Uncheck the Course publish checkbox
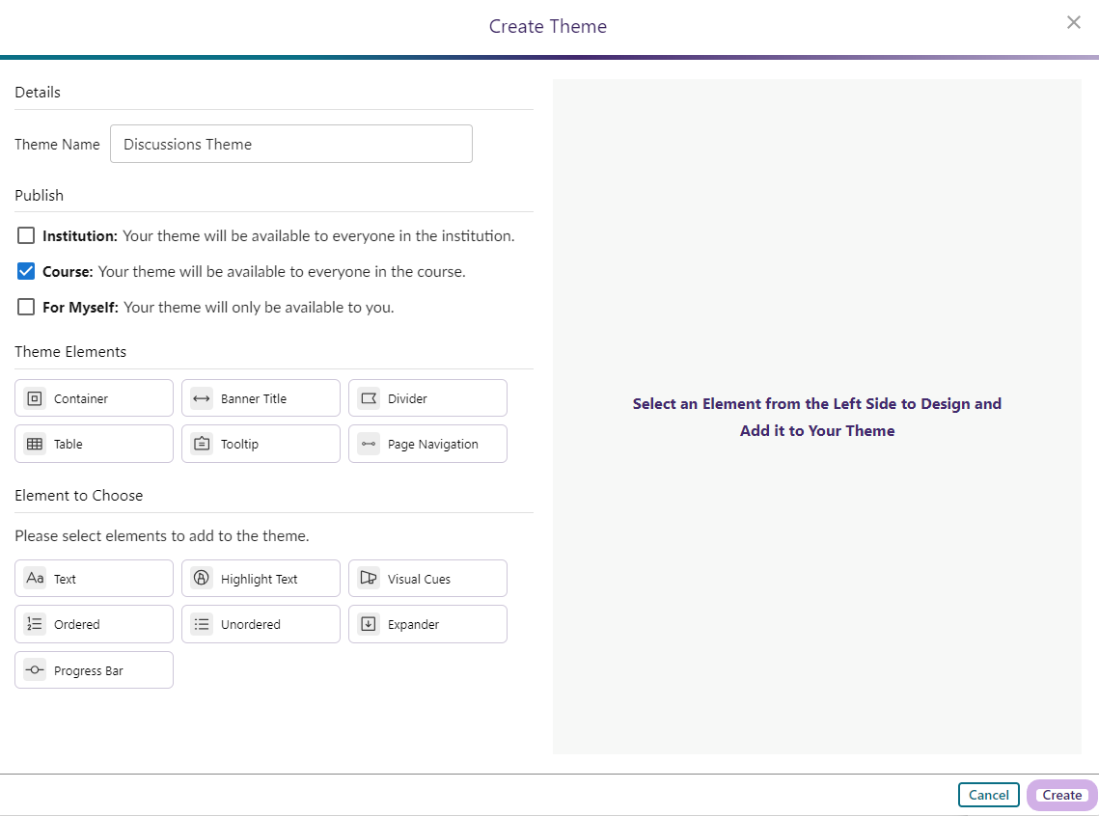1099x816 pixels. click(x=26, y=271)
